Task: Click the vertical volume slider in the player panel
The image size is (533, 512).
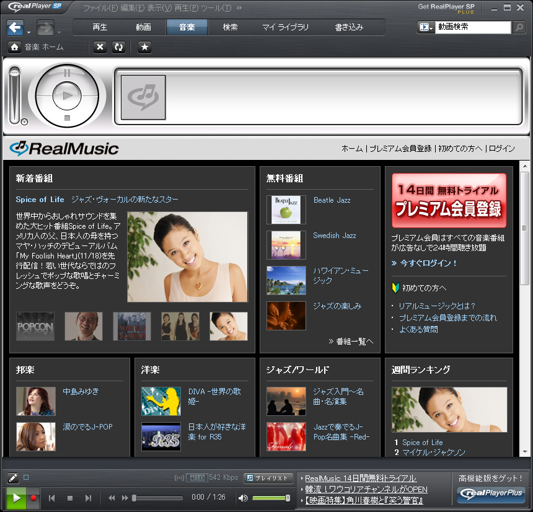Action: (14, 94)
